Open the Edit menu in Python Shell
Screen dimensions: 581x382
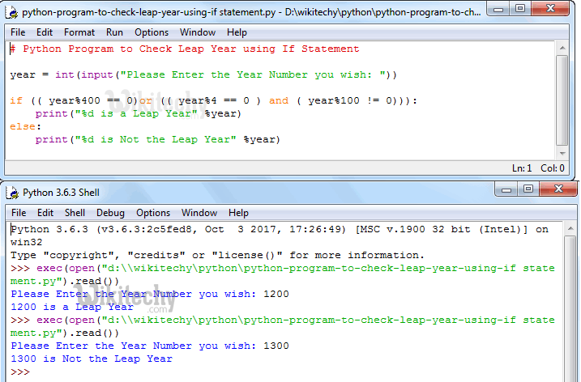45,213
